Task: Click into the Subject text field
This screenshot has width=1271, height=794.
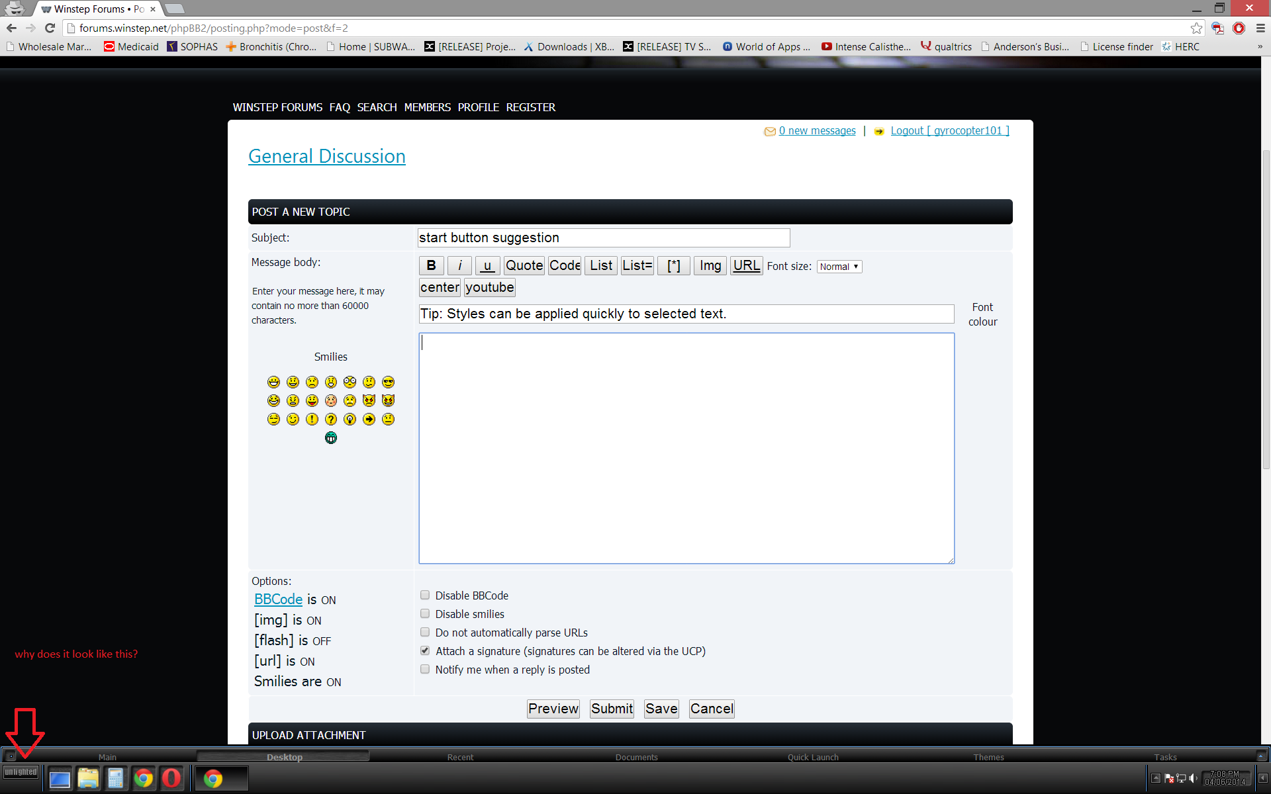Action: [603, 238]
